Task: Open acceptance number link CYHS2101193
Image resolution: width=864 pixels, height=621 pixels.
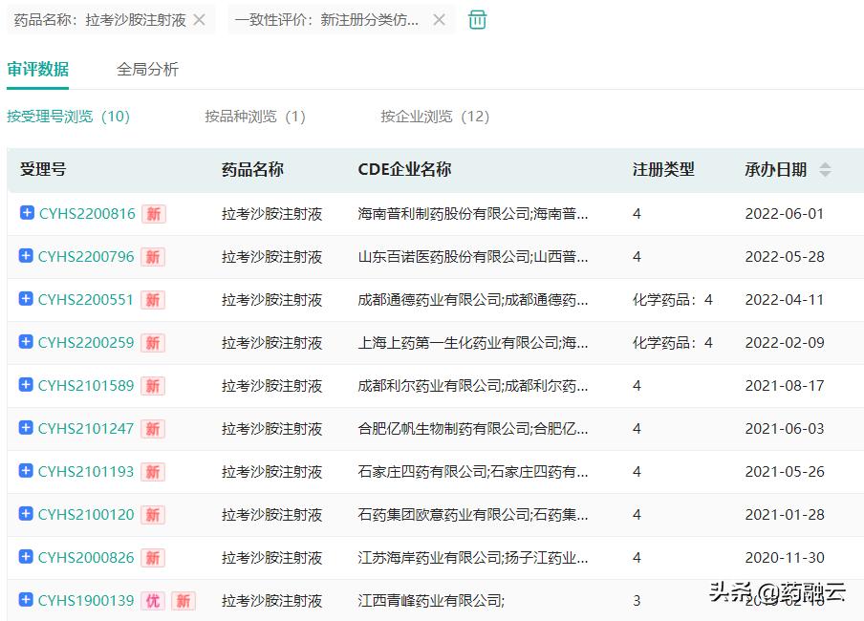Action: 86,472
